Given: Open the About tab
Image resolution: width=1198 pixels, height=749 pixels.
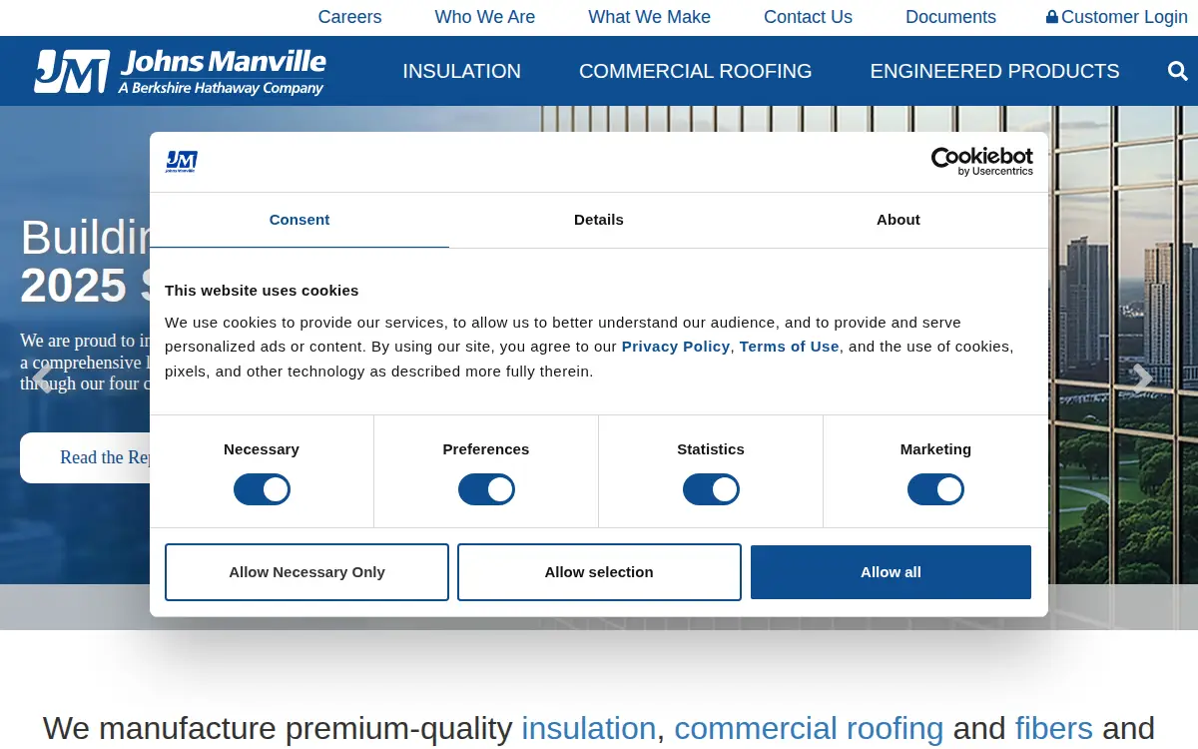Looking at the screenshot, I should point(898,220).
